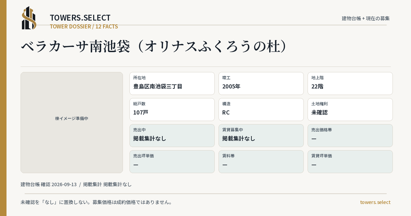Select the 'TOWER DOSSIER / 12 FACTS' subtitle

84,26
